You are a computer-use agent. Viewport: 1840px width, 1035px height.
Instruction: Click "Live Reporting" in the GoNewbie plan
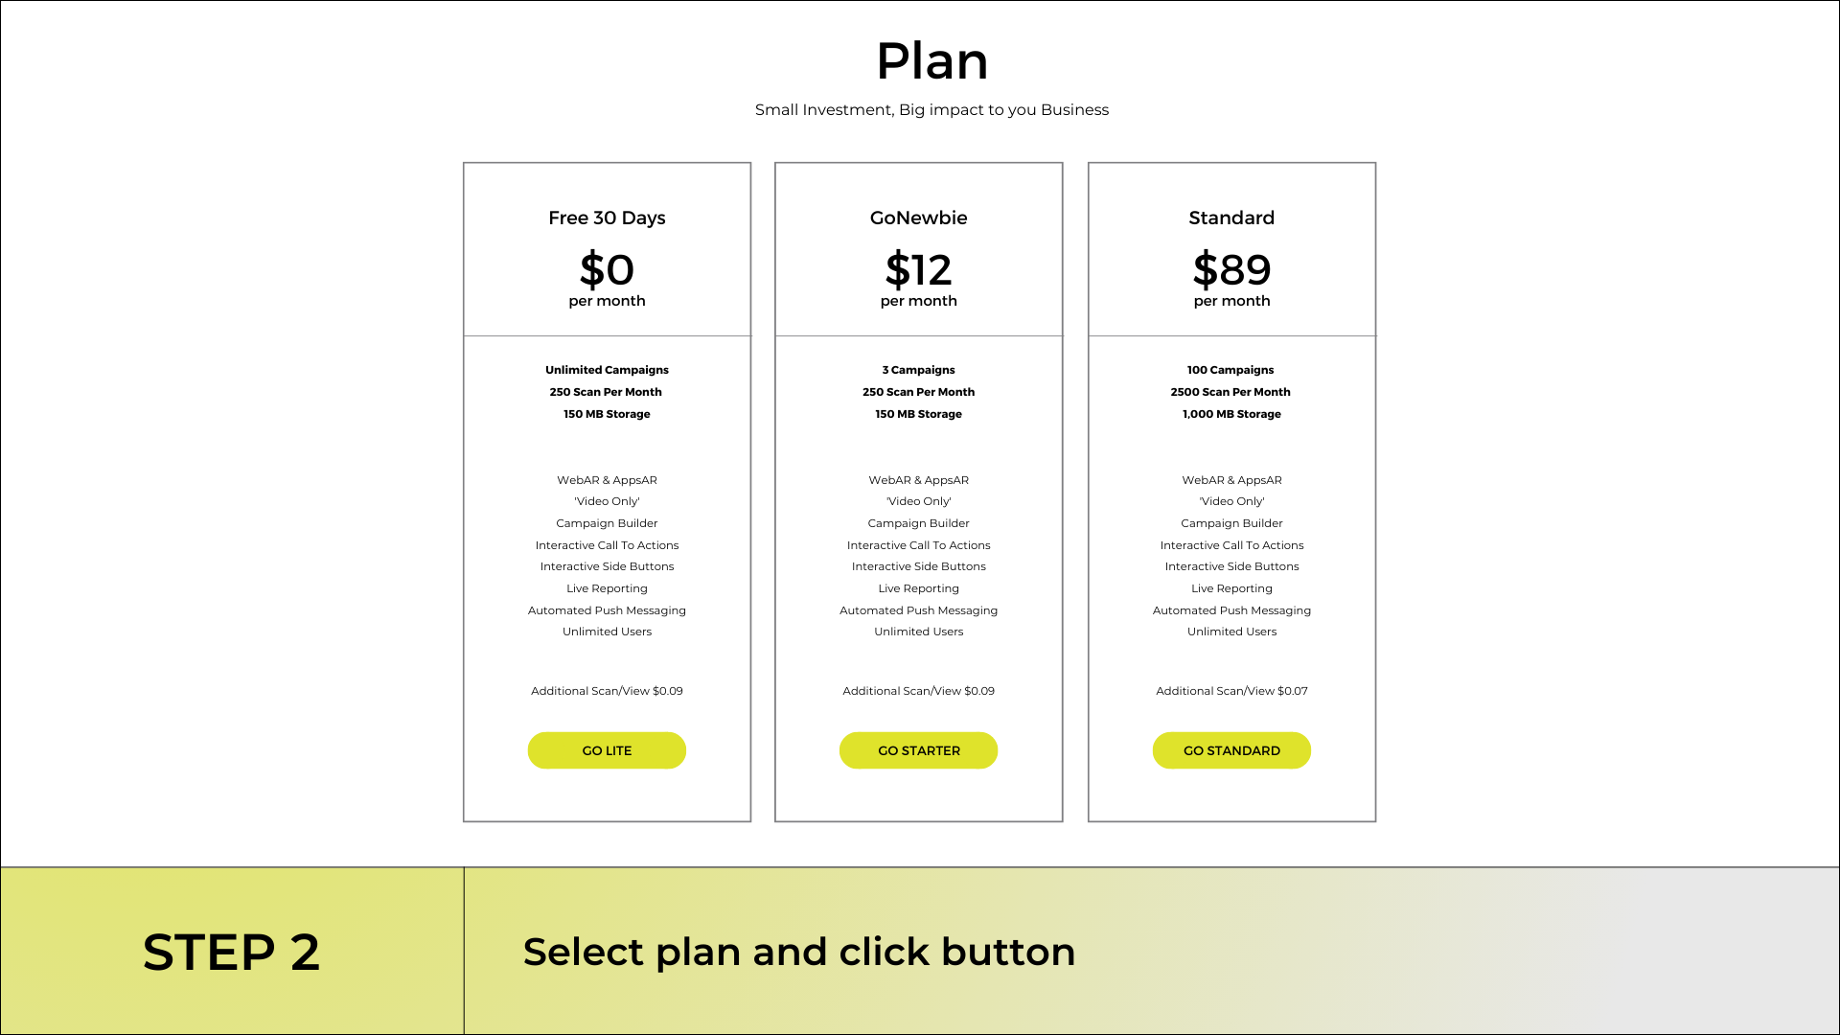tap(918, 588)
